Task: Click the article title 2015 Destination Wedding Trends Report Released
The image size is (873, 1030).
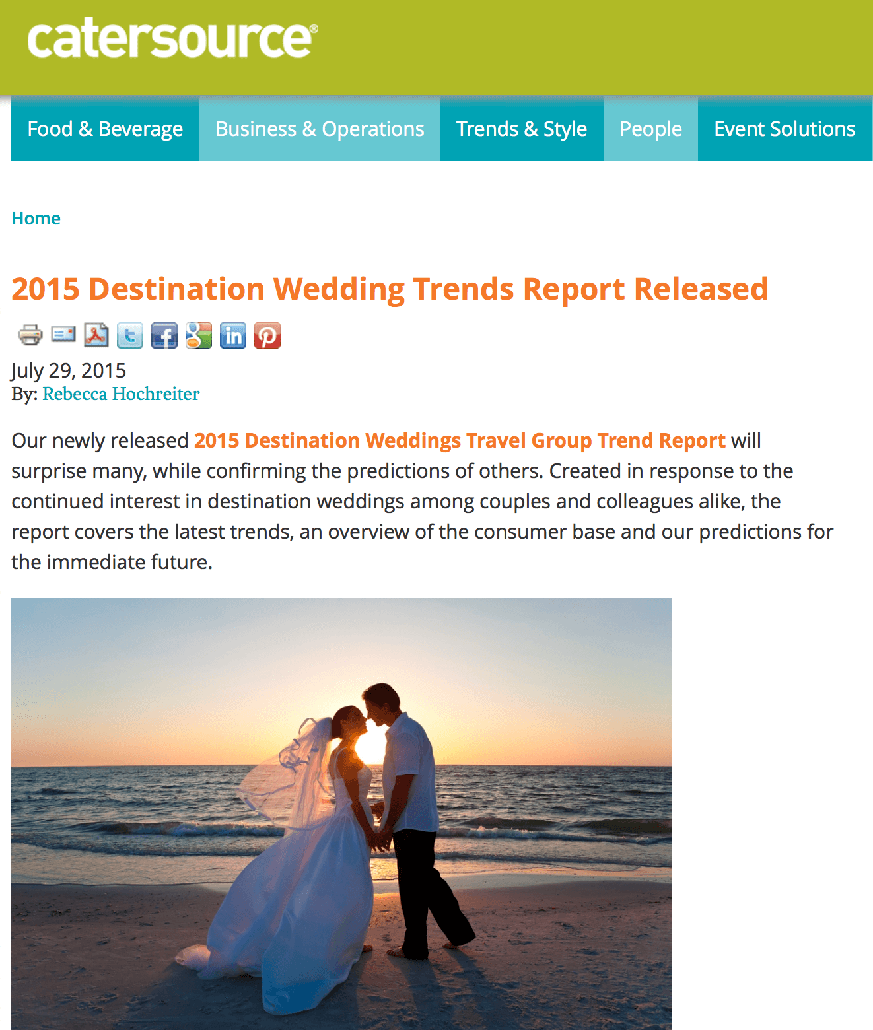Action: tap(390, 289)
